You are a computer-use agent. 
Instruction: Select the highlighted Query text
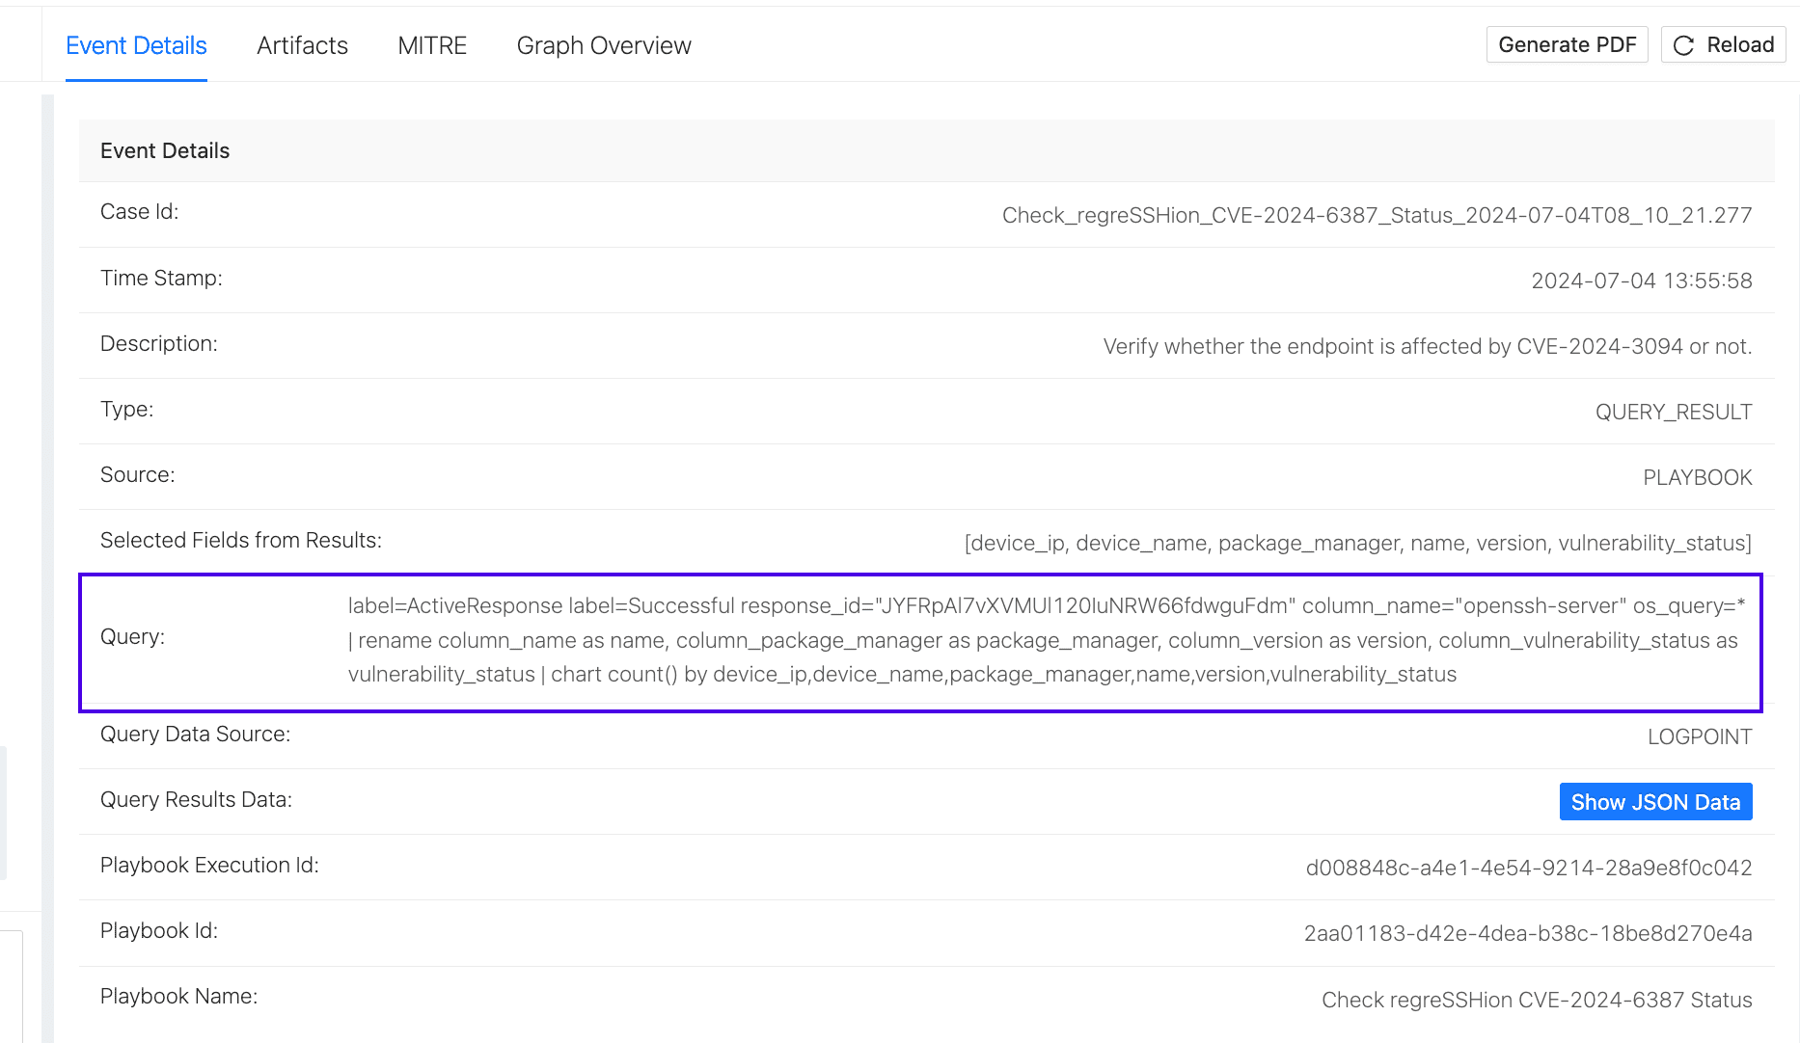[1051, 639]
